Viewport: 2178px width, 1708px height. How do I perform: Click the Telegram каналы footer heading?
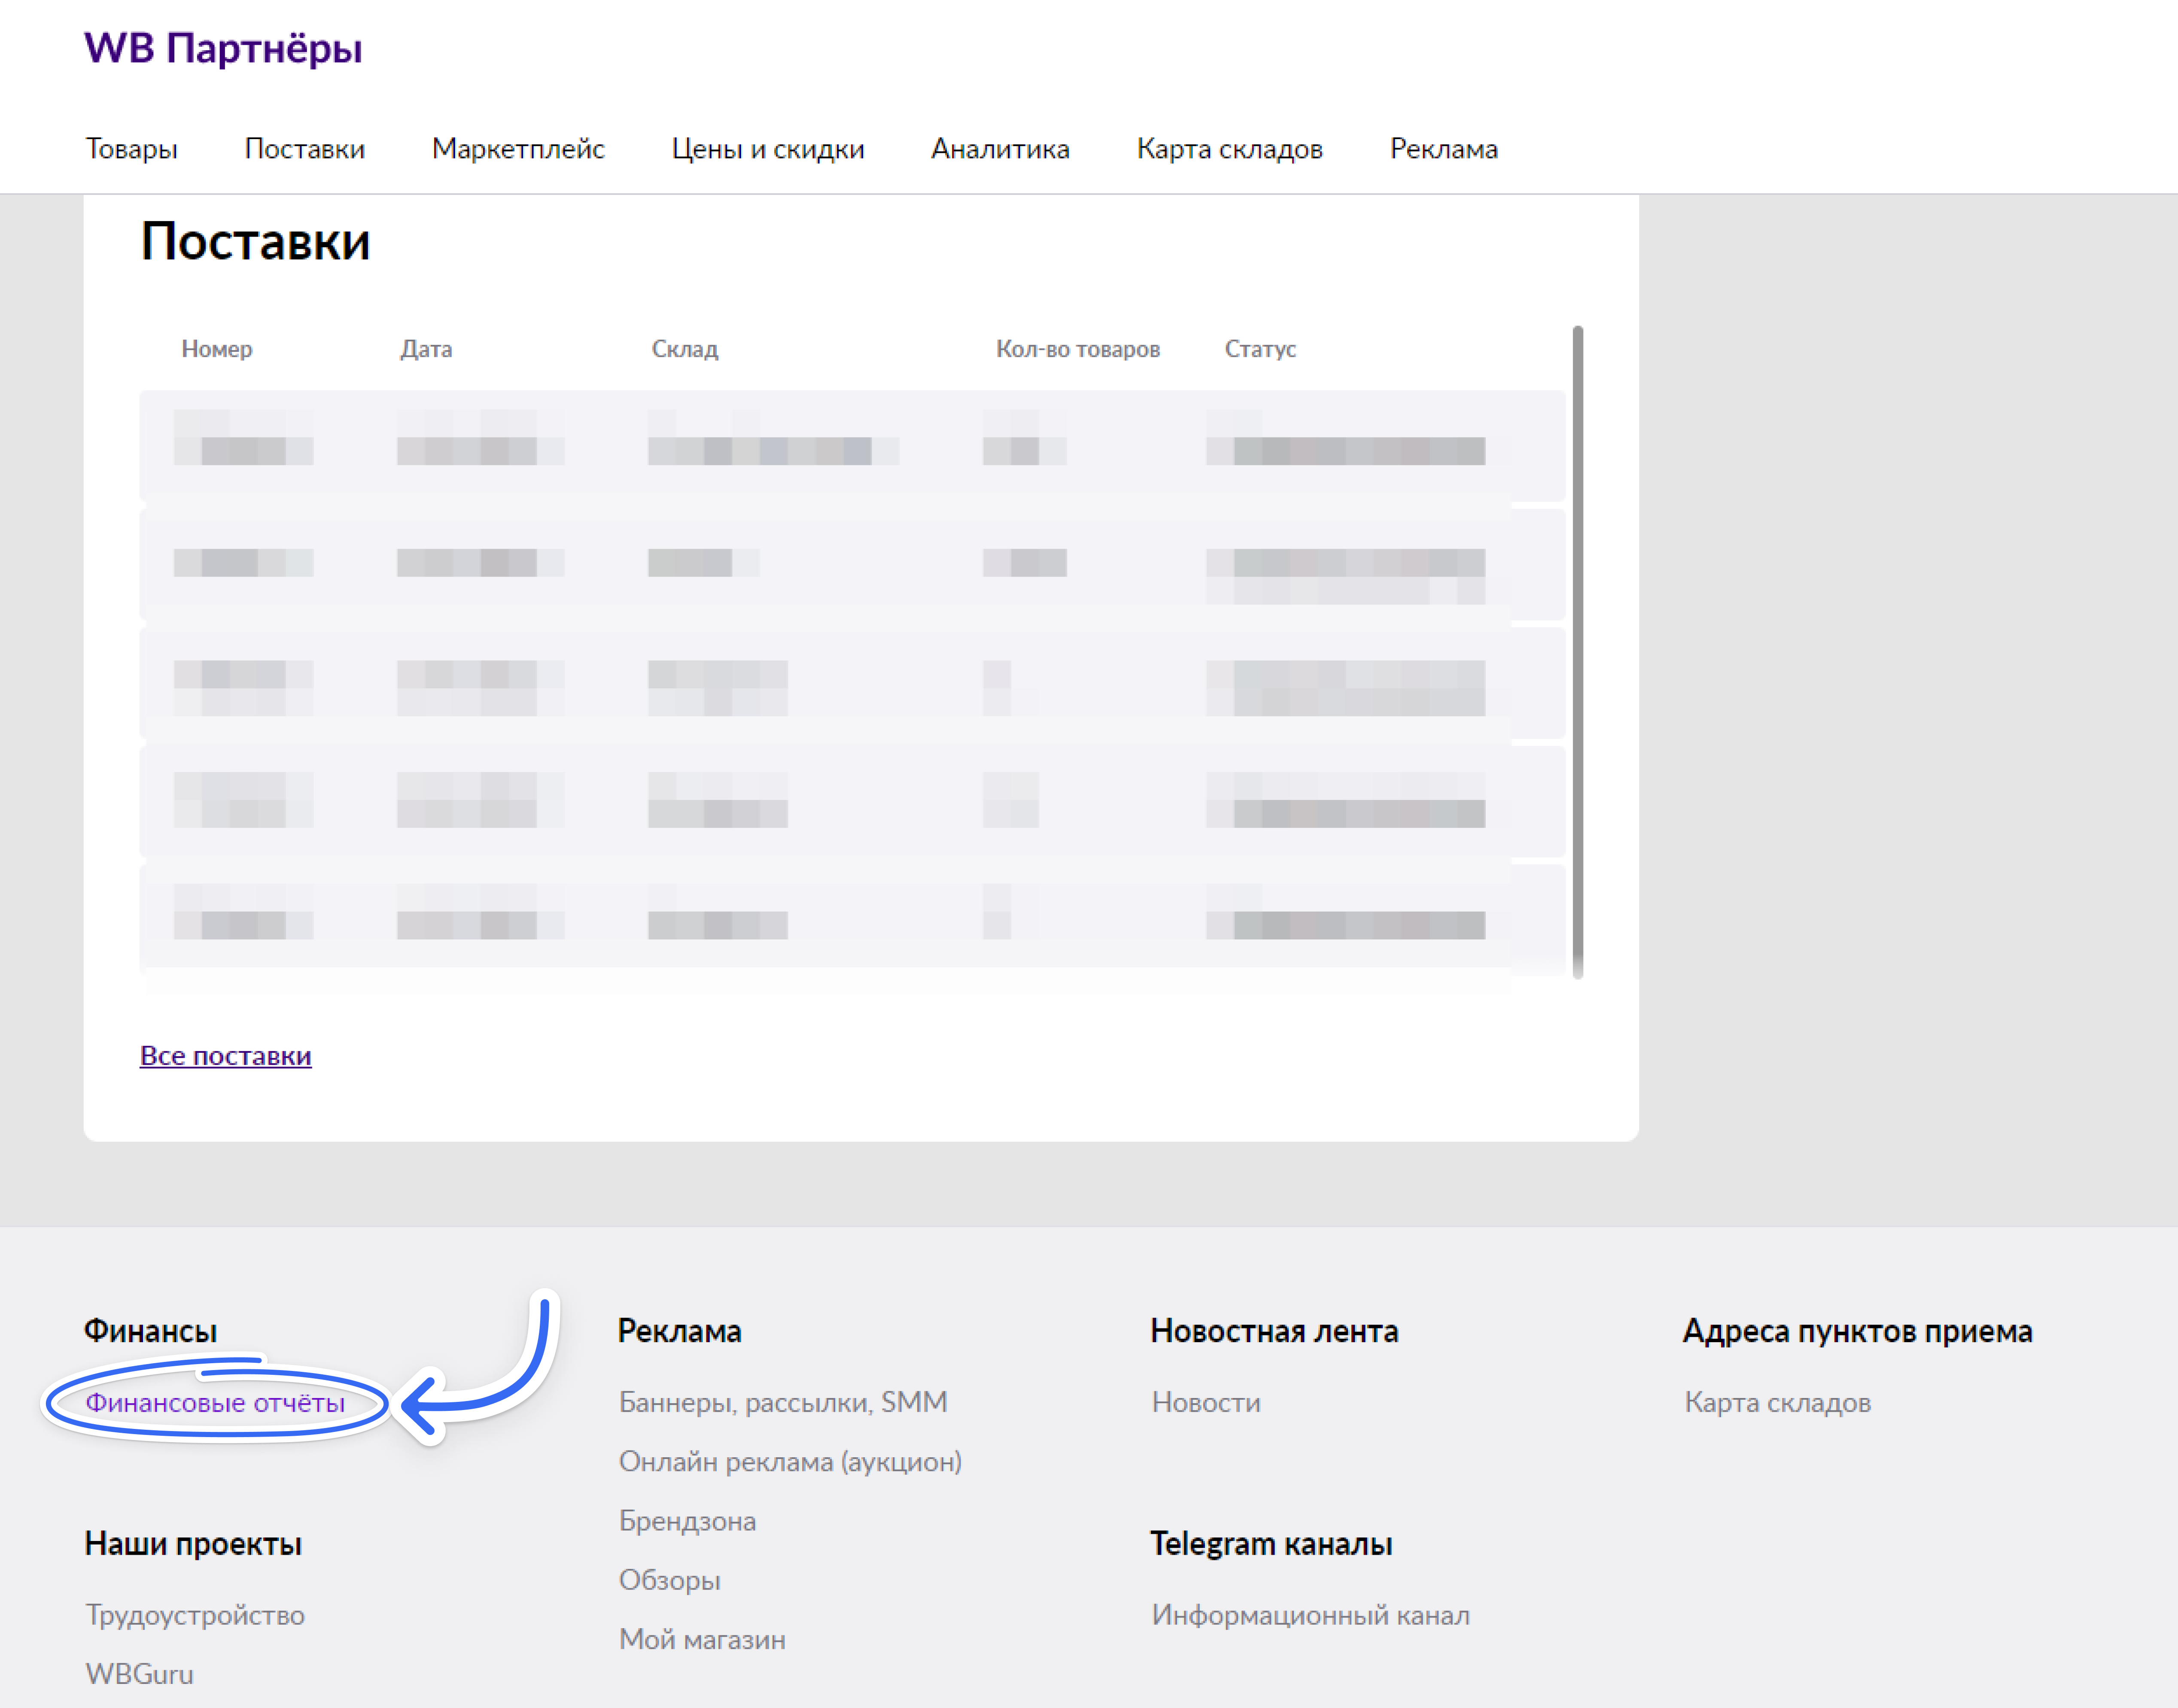1271,1544
